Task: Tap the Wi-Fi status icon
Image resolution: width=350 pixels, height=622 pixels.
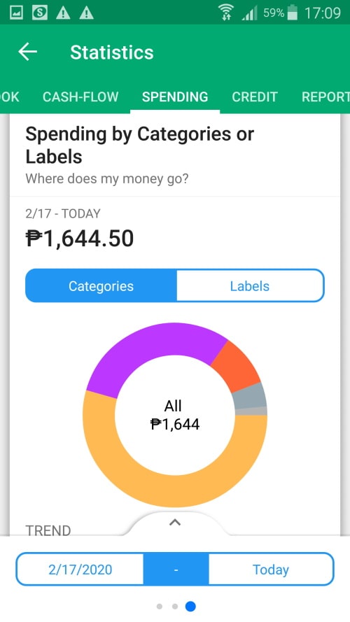Action: pos(226,13)
